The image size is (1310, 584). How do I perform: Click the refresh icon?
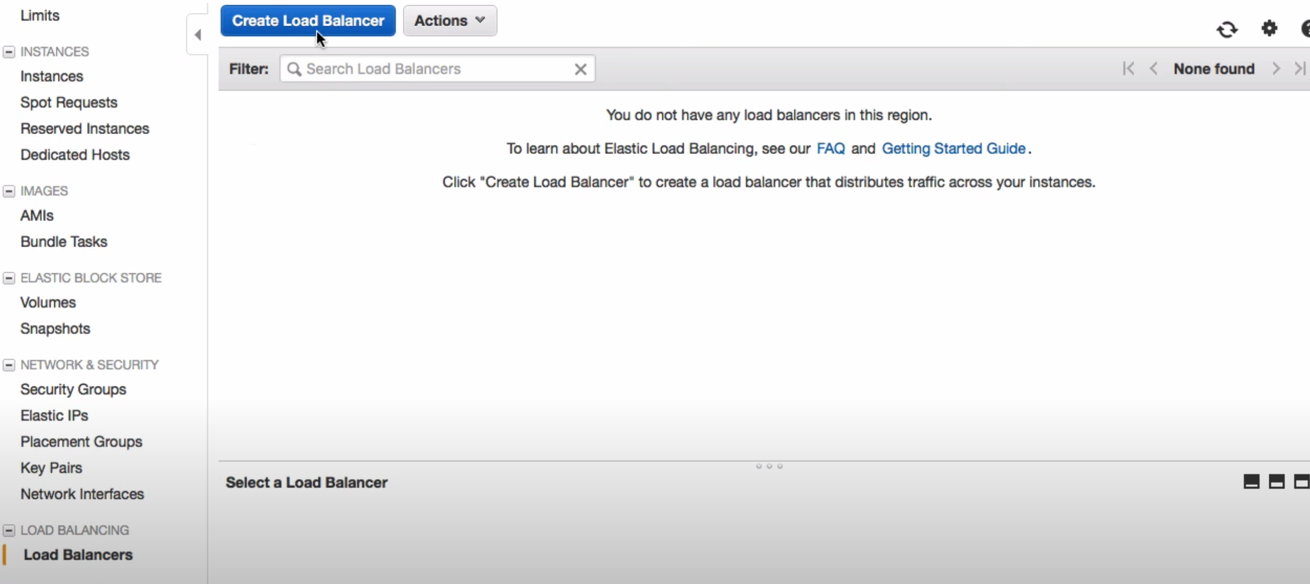[1227, 29]
